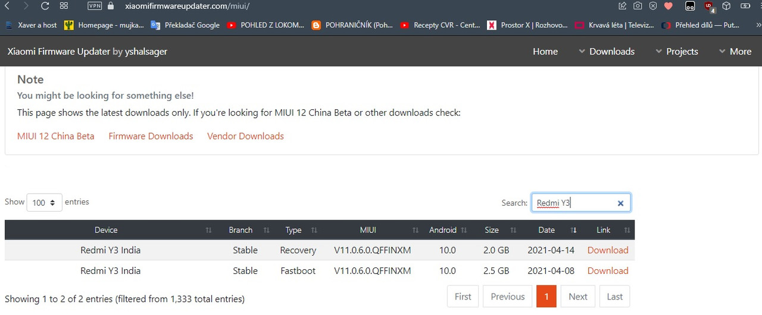The width and height of the screenshot is (762, 315).
Task: Open the extensions cube icon
Action: coord(726,6)
